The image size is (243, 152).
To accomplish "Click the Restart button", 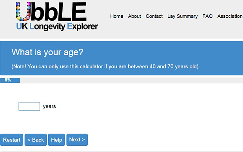I will [12, 140].
